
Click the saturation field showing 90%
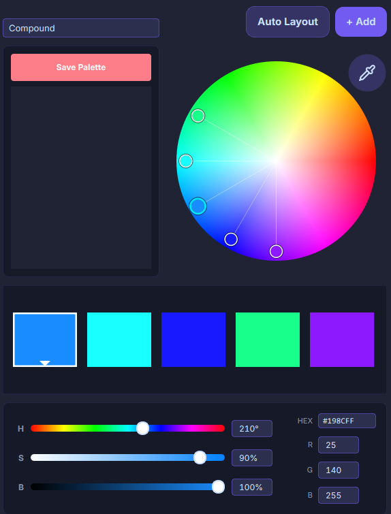coord(252,457)
